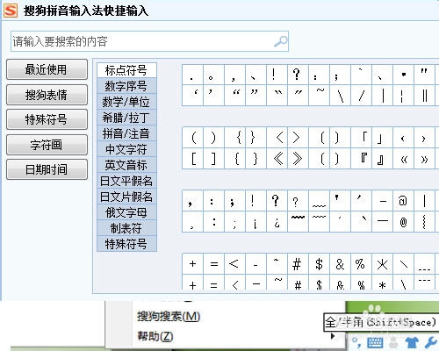Insert the 」 right corner bracket

382,137
